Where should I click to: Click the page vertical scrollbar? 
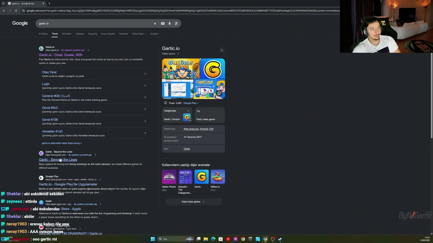[431, 96]
